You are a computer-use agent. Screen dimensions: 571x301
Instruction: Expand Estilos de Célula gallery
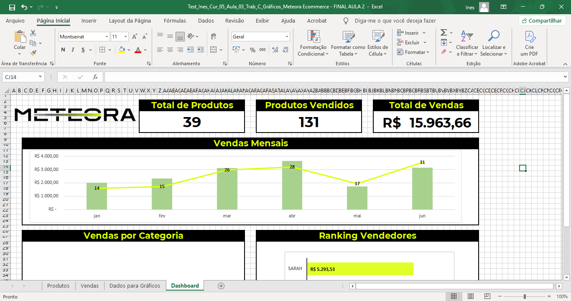[378, 43]
